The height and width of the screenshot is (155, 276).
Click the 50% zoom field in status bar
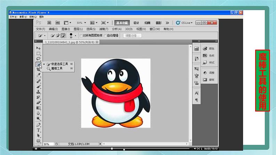tap(48, 144)
